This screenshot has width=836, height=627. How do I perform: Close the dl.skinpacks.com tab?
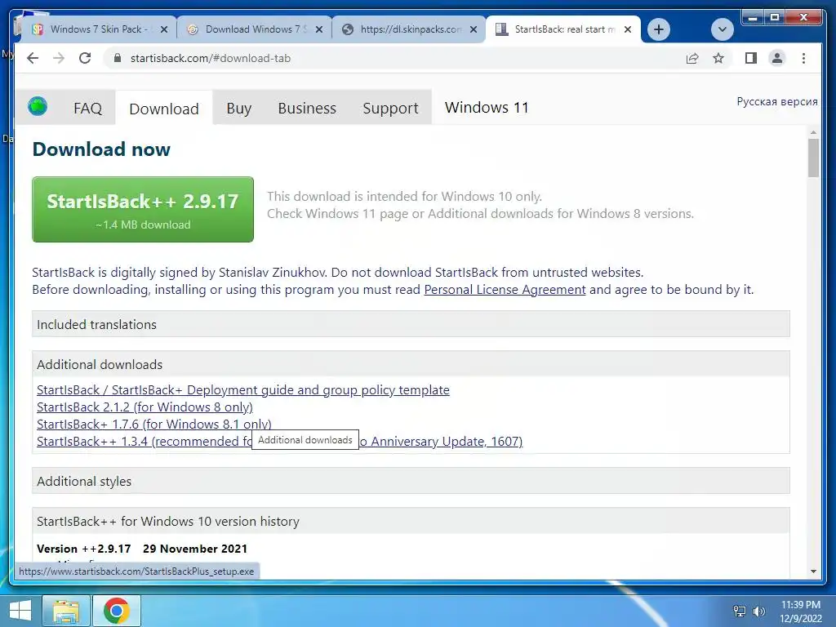pyautogui.click(x=474, y=29)
